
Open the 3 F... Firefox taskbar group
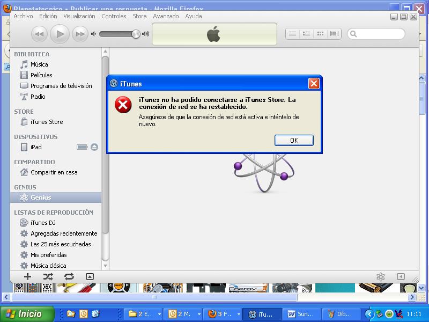[224, 314]
